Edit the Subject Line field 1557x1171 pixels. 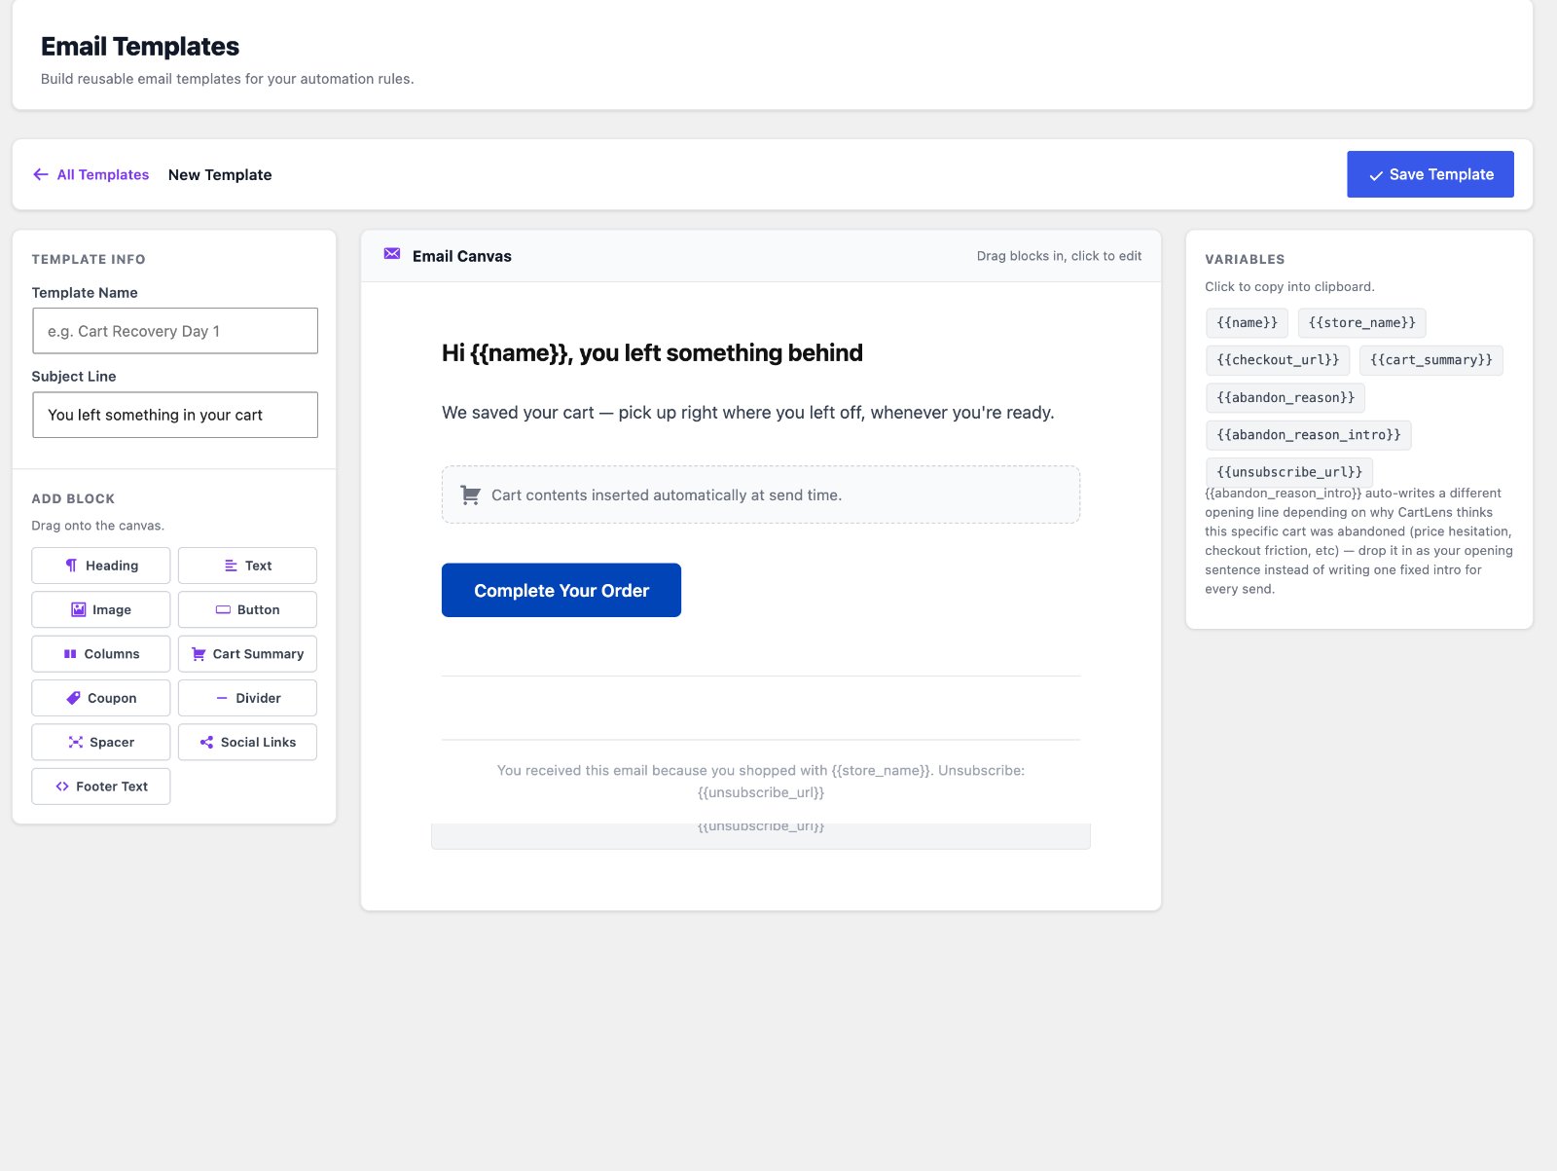(175, 415)
